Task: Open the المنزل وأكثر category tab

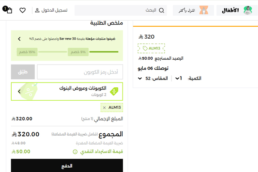Action: pyautogui.click(x=193, y=10)
